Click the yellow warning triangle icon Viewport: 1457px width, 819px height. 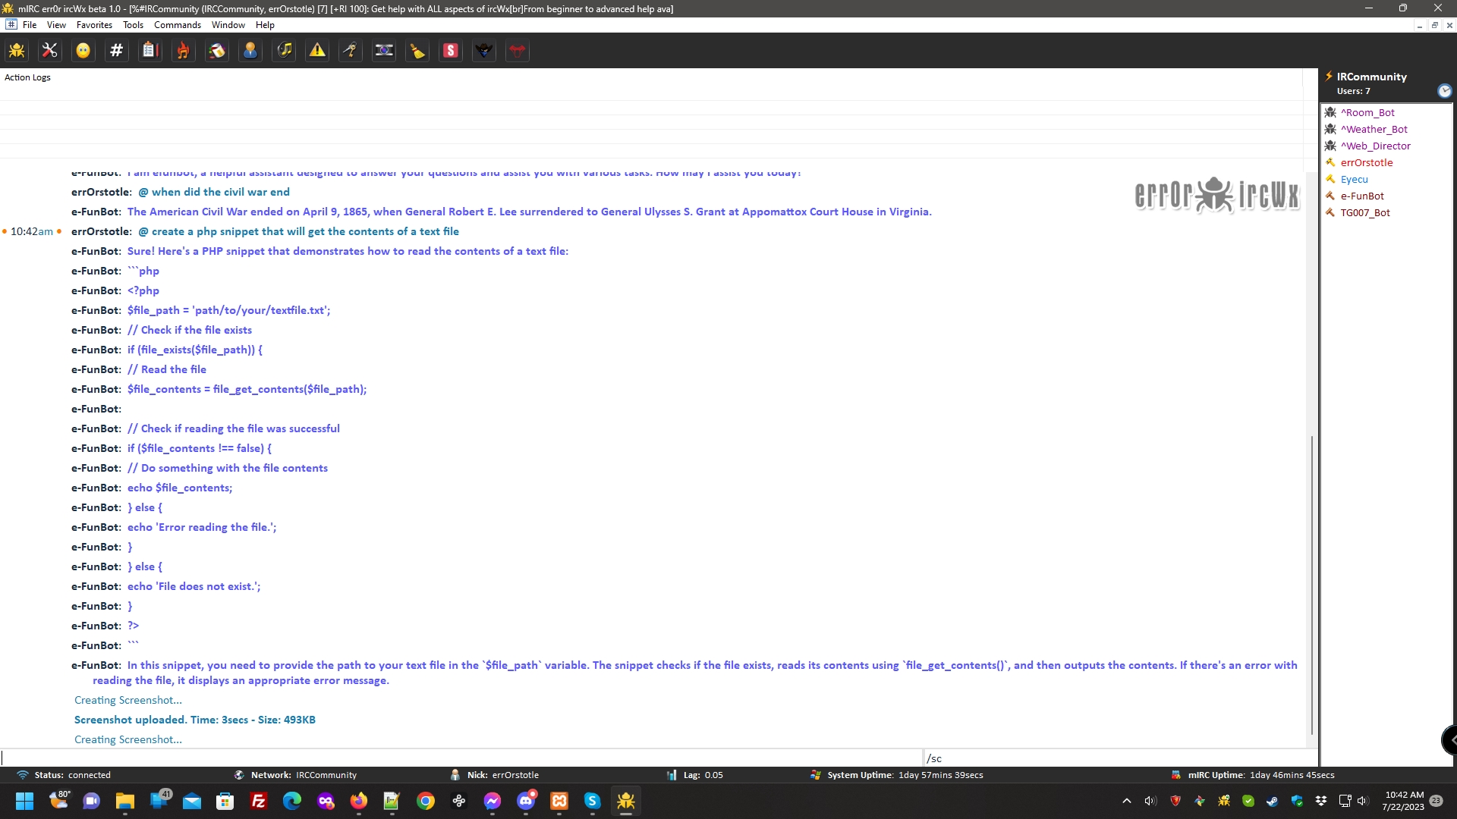317,51
